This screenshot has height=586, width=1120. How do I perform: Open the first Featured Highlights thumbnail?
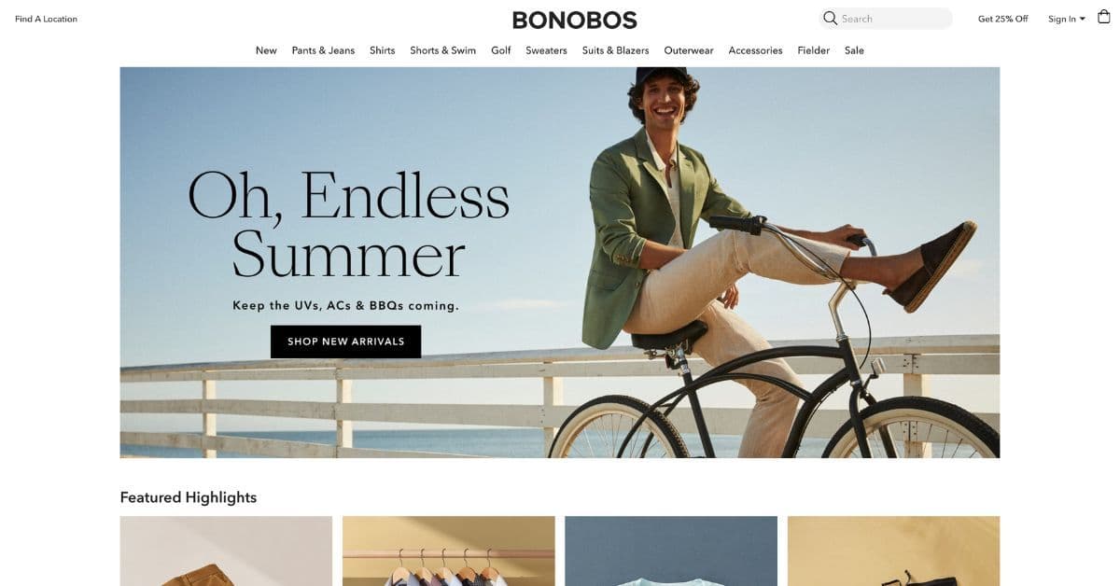click(226, 551)
